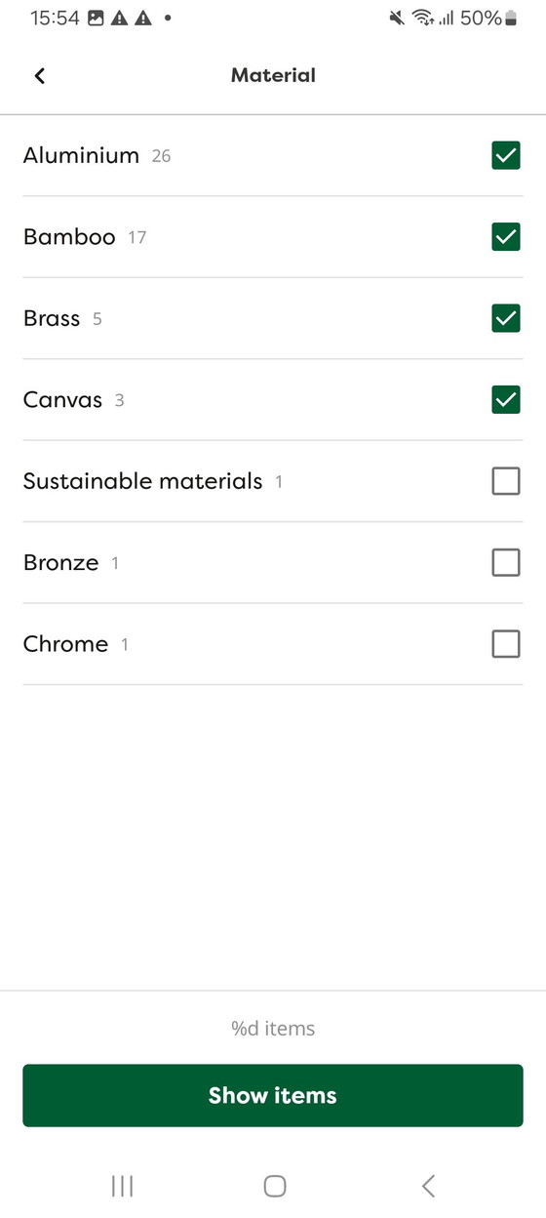Open Android recent apps button
Image resolution: width=546 pixels, height=1218 pixels.
point(122,1186)
